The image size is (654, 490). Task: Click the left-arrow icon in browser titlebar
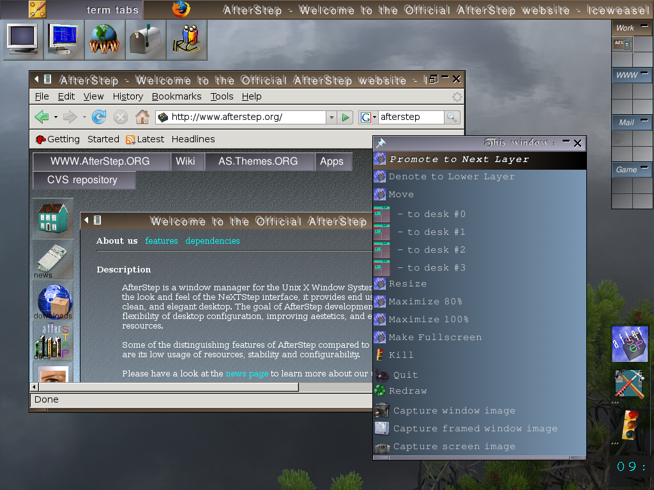36,78
